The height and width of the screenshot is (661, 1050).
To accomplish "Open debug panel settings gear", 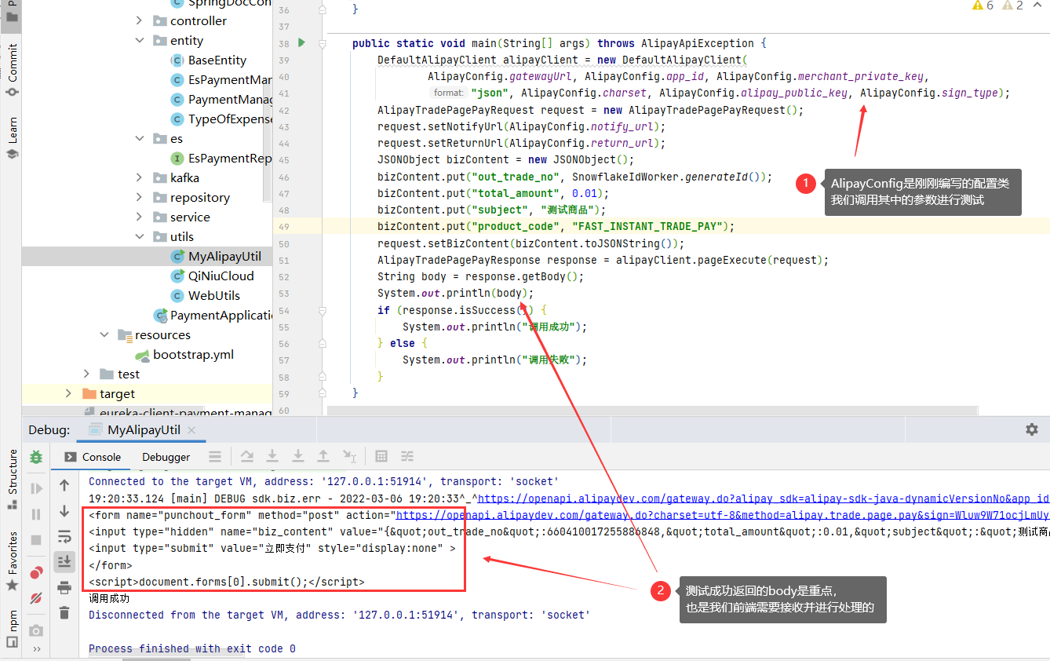I will click(1032, 429).
